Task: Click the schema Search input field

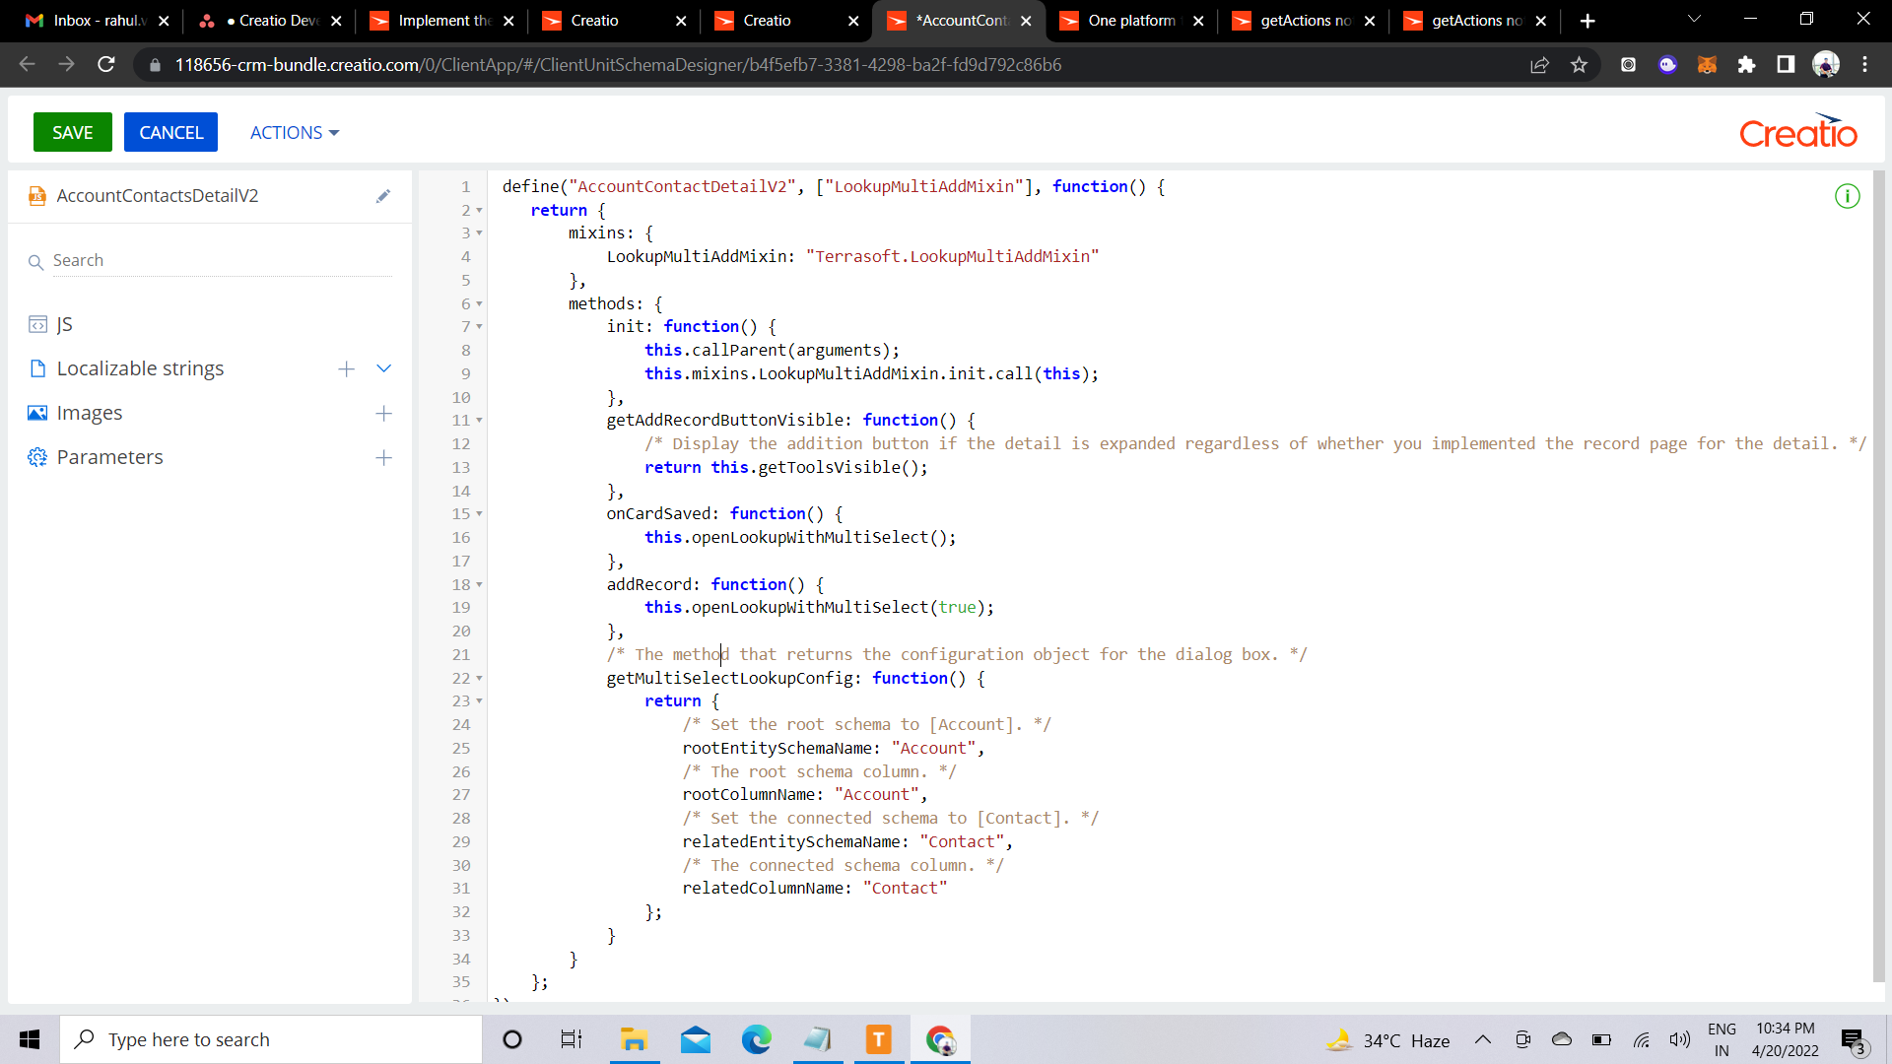Action: [222, 261]
